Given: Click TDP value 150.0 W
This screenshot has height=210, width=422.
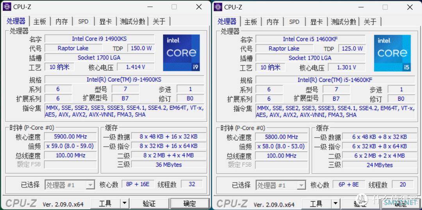Looking at the screenshot, I should 141,48.
